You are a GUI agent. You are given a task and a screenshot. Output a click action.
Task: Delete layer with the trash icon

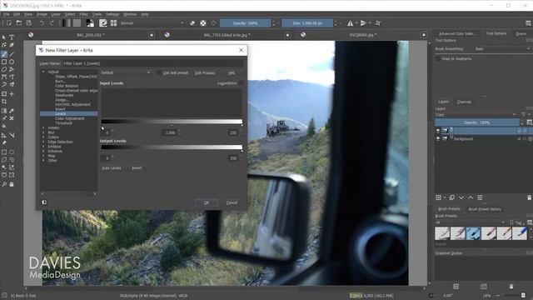click(530, 197)
